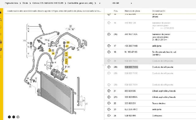Click Conducto de refrigerante for 743 G
The image size is (196, 120).
tap(163, 67)
